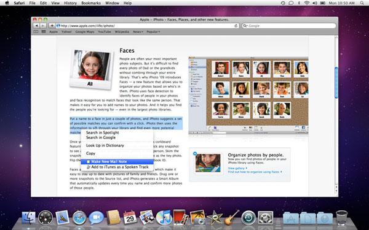Reload the page with the refresh icon
The image size is (369, 230).
[236, 26]
